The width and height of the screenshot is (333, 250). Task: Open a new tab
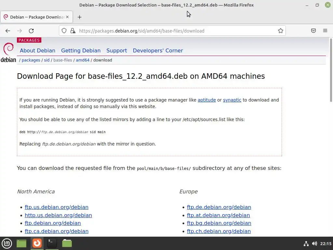click(x=79, y=17)
